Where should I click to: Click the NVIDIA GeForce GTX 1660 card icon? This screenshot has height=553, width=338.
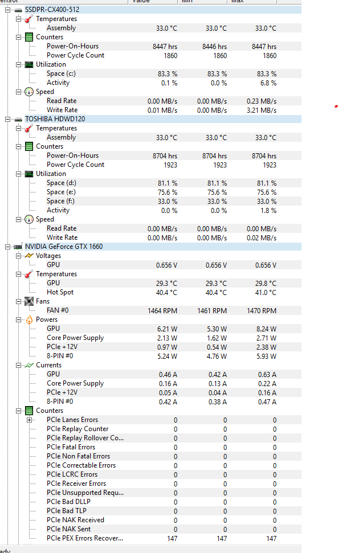(x=18, y=247)
